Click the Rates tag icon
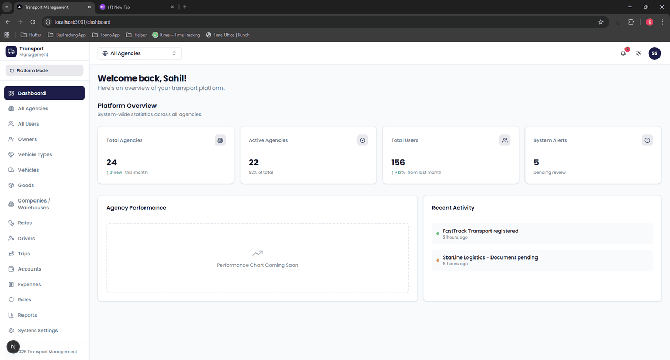 [x=11, y=223]
